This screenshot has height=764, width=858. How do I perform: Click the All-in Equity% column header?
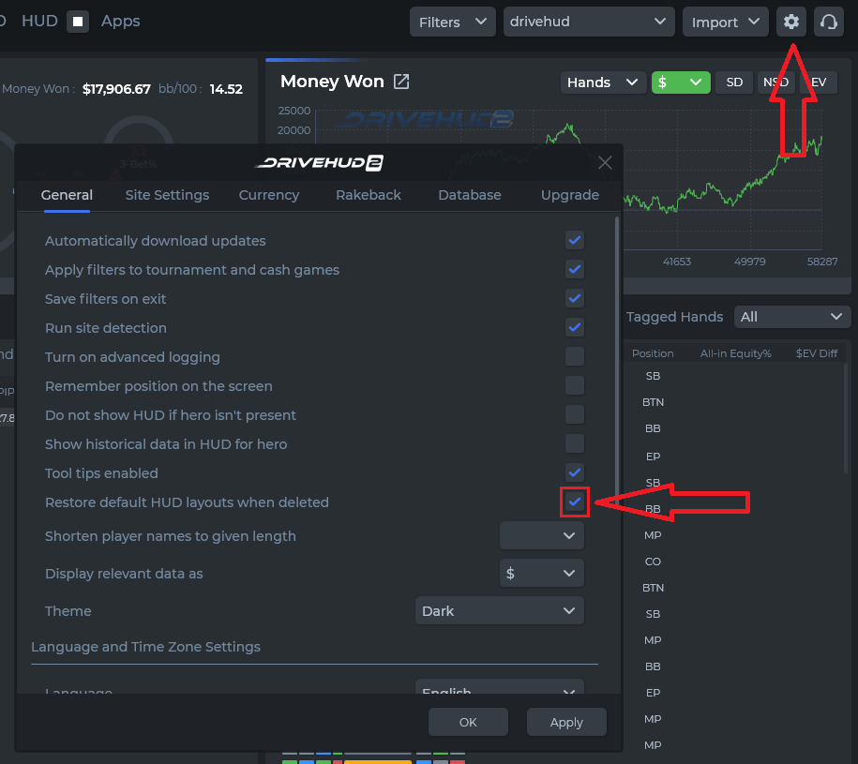click(x=735, y=353)
